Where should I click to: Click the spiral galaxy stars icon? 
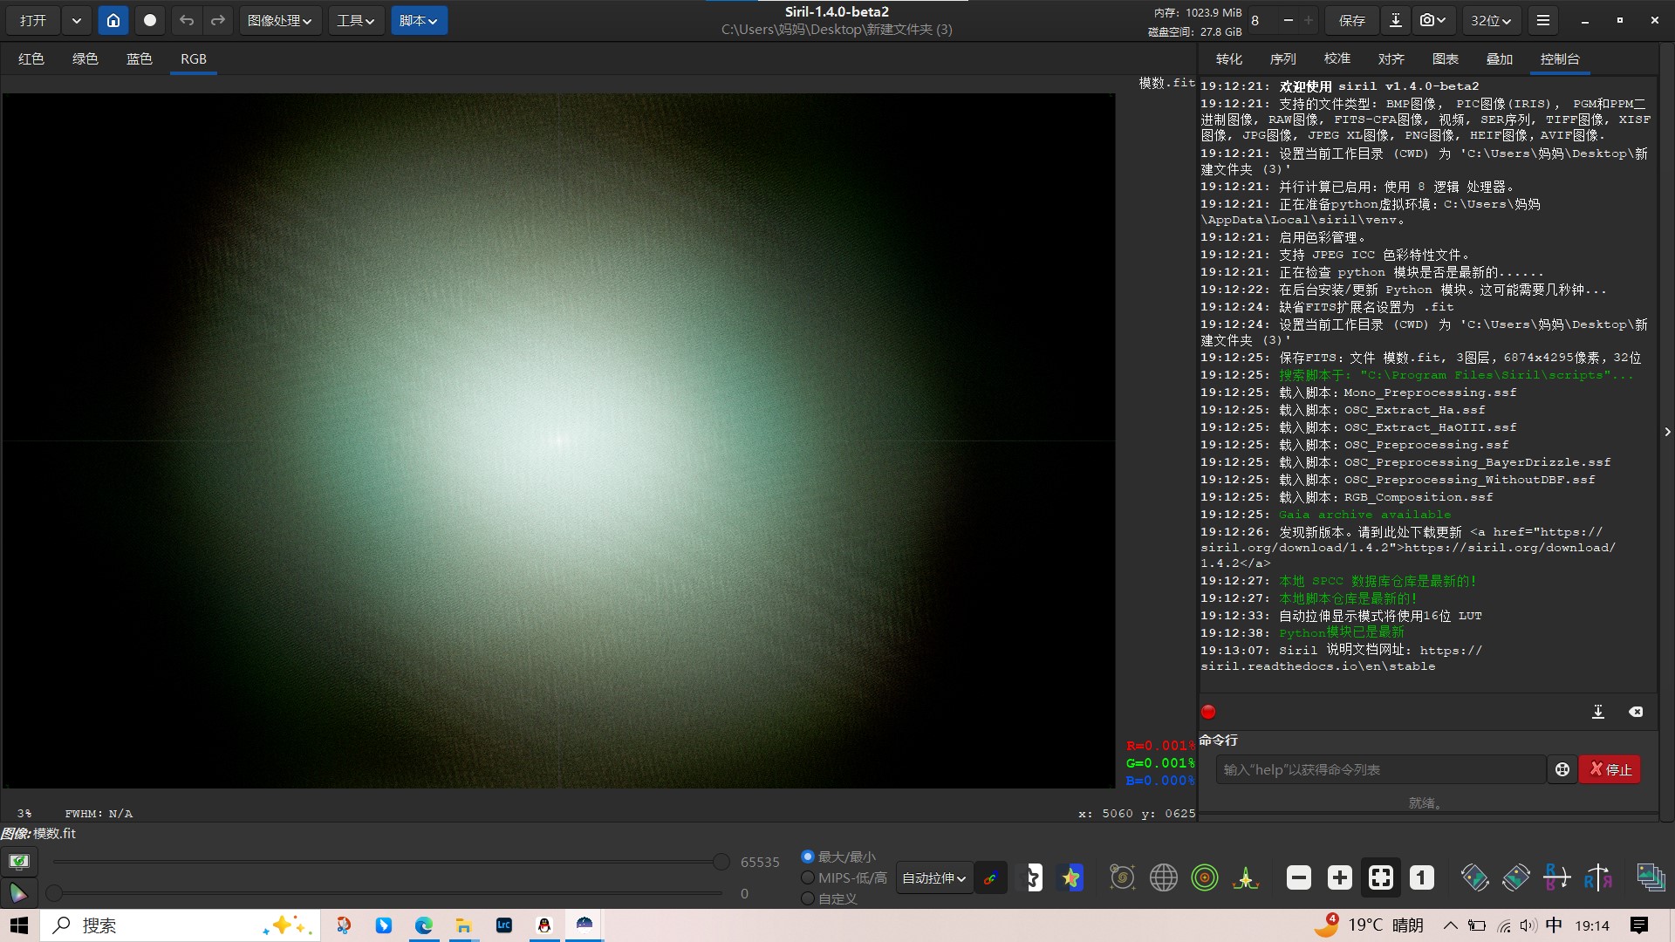tap(1122, 877)
